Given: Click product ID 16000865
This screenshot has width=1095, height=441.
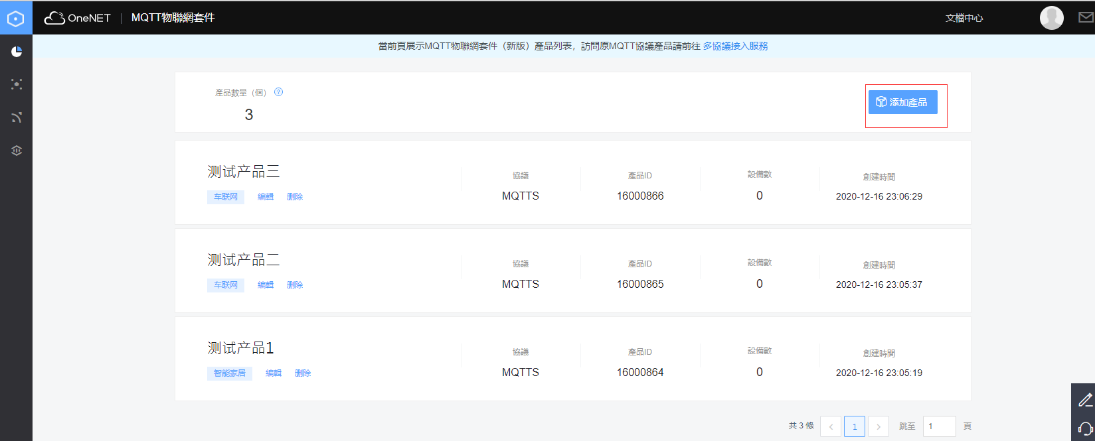Looking at the screenshot, I should coord(640,284).
